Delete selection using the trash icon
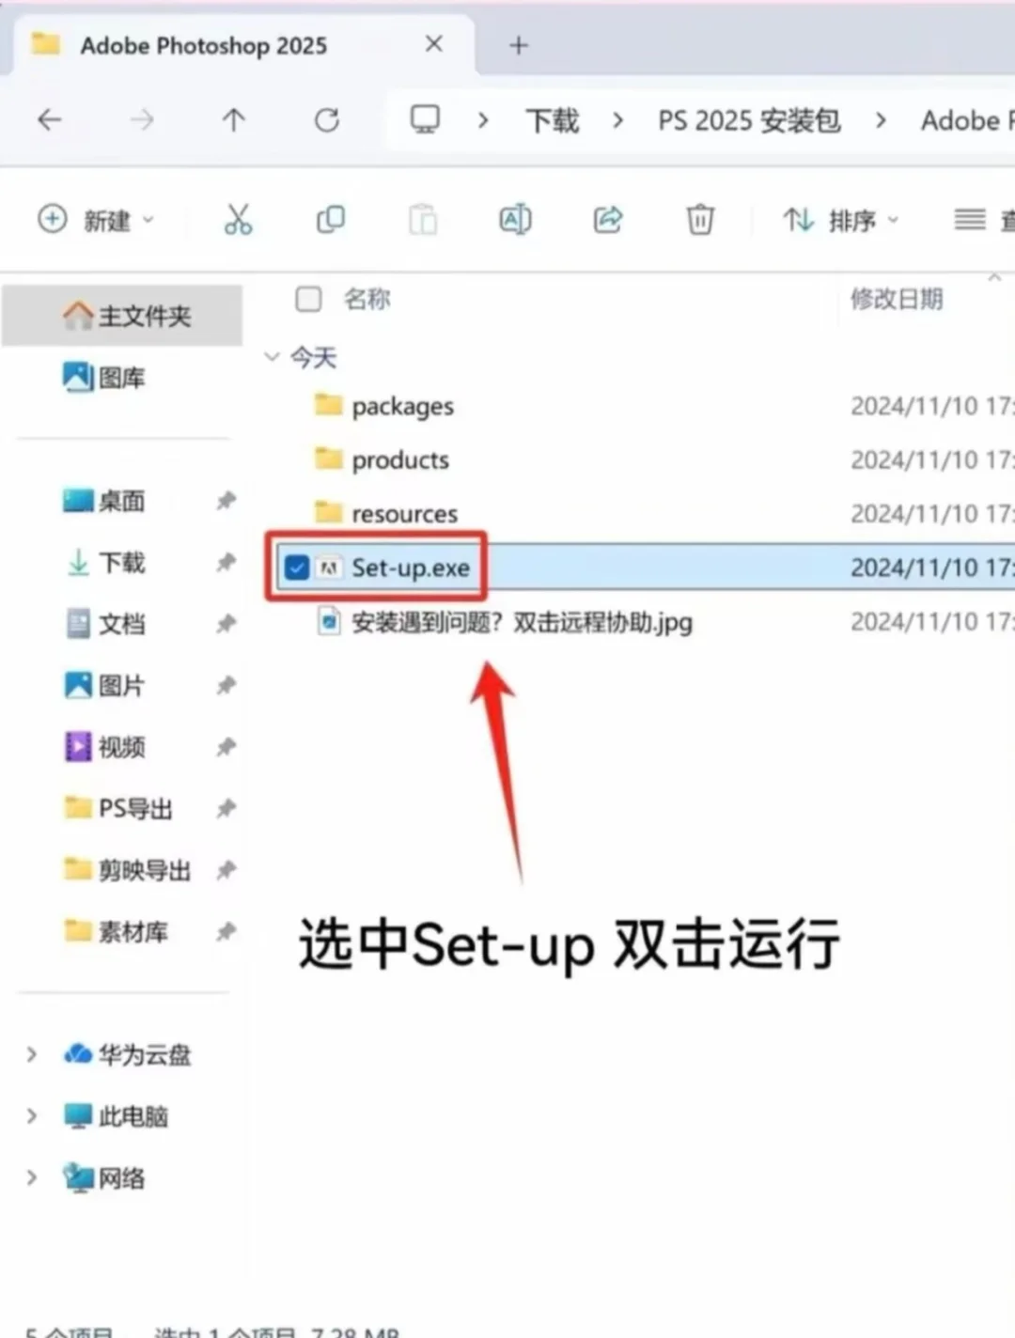The height and width of the screenshot is (1338, 1015). click(699, 220)
